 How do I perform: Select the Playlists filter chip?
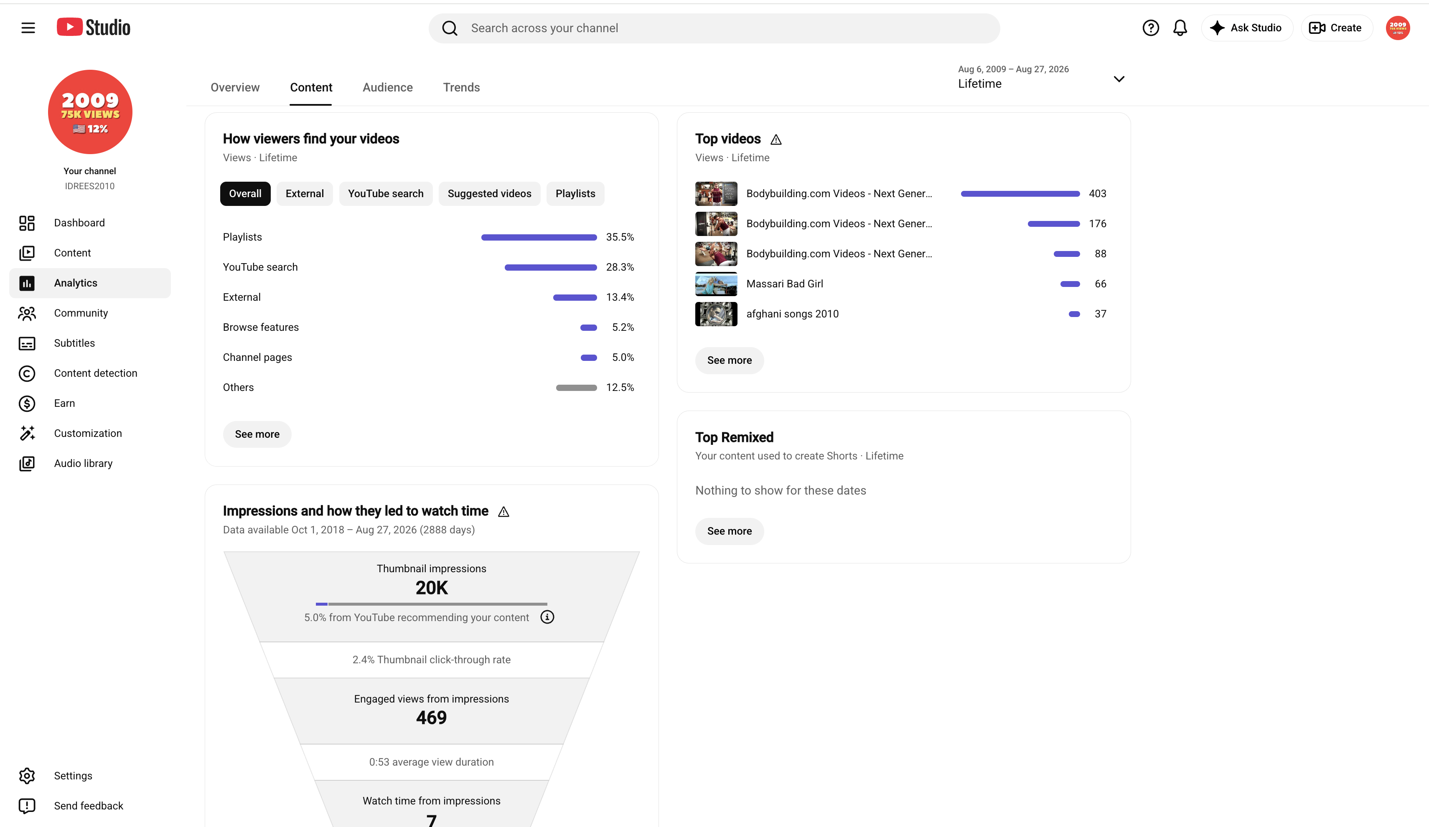tap(575, 193)
